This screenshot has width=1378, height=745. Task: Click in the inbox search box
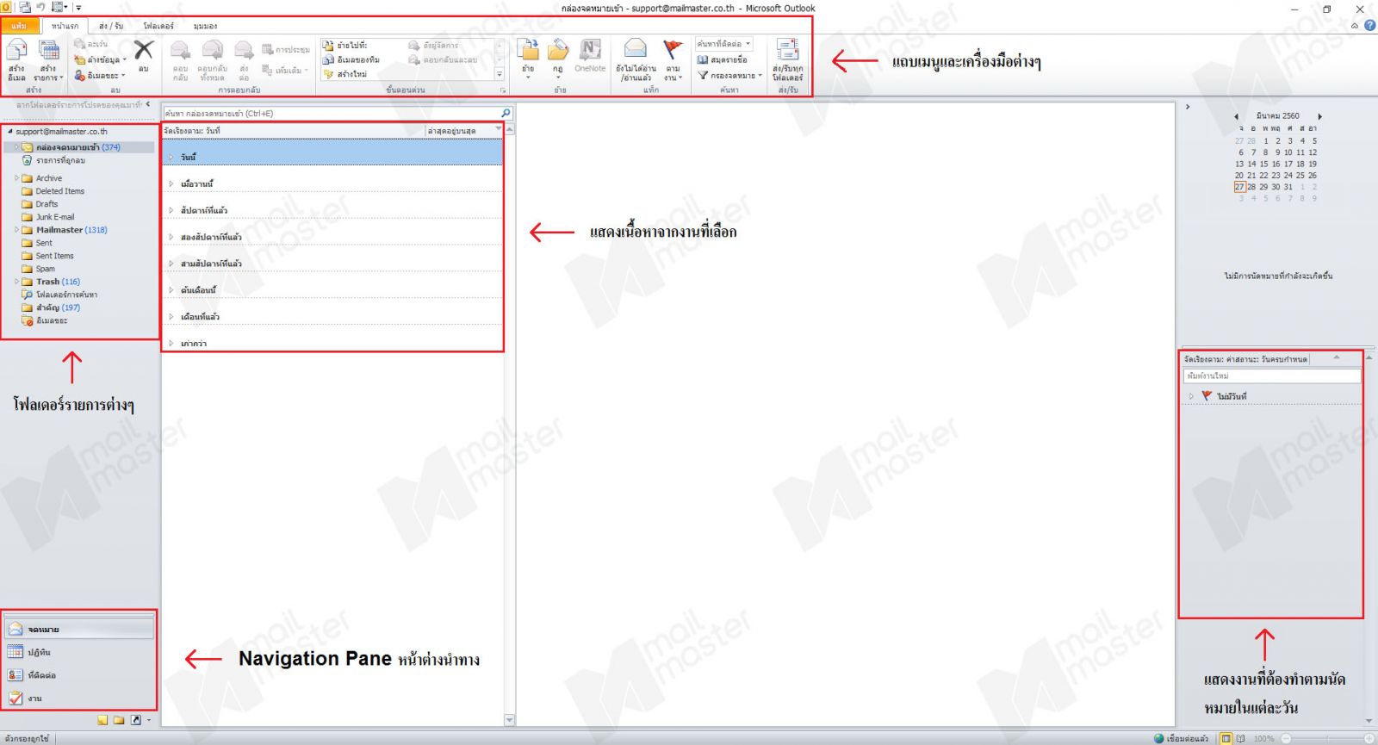coord(331,113)
